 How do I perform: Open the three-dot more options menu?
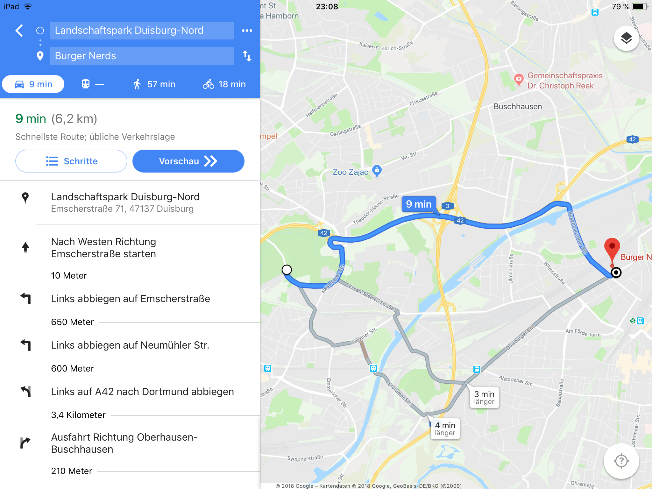247,31
